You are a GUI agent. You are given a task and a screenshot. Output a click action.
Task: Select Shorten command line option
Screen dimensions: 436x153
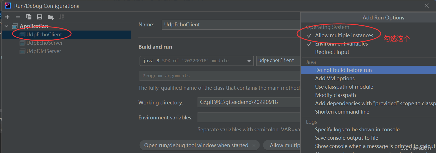(x=342, y=112)
